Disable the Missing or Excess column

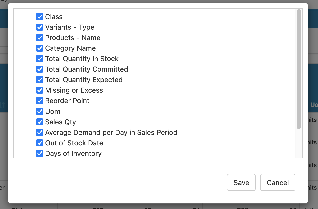click(40, 90)
